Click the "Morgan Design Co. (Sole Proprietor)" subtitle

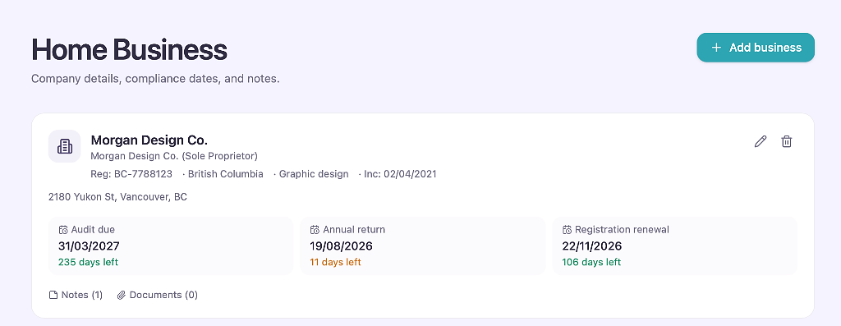click(x=174, y=156)
